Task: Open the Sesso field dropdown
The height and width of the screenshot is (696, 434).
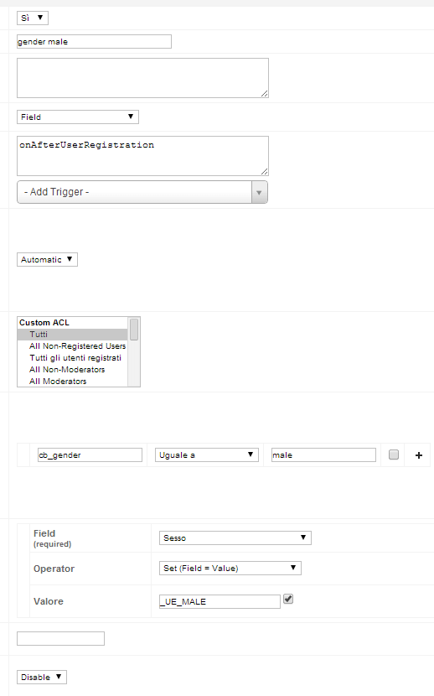Action: (x=235, y=538)
